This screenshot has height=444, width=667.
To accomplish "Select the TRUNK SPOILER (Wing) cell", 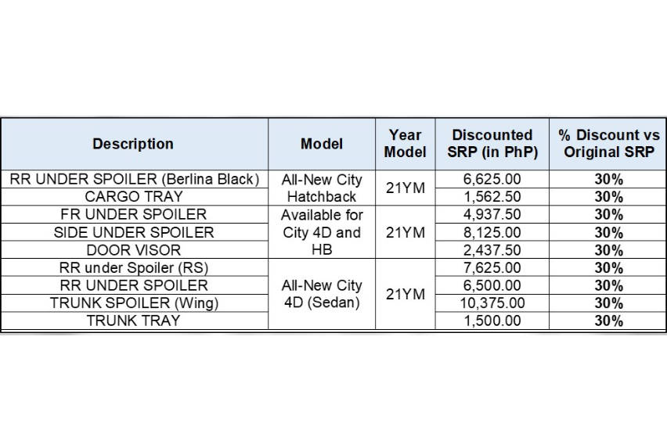I will tap(135, 303).
